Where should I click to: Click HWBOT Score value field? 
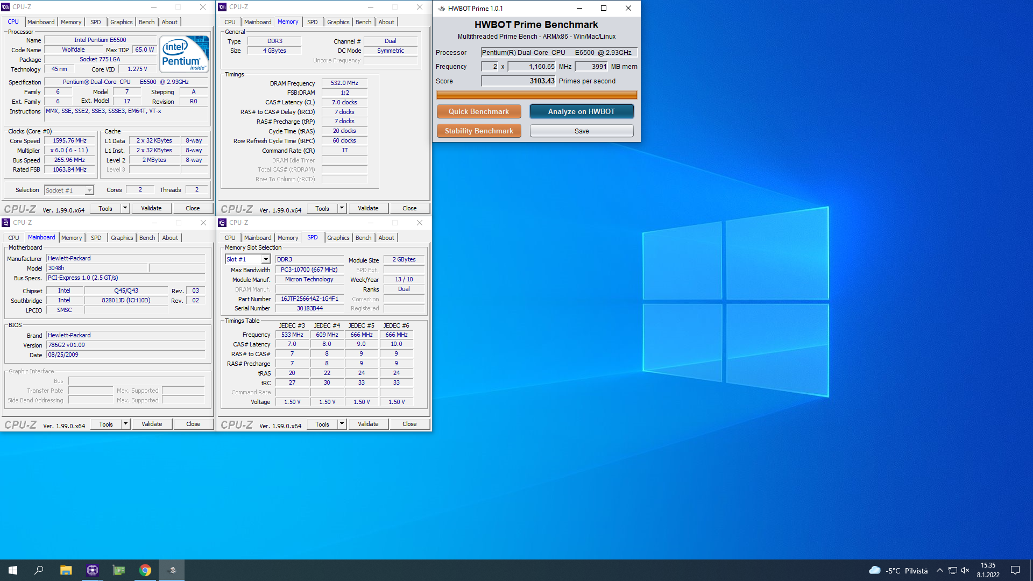click(x=519, y=81)
